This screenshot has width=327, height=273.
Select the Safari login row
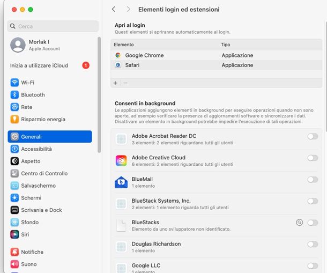pos(216,65)
